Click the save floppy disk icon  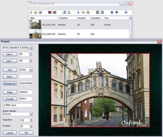pos(40,12)
